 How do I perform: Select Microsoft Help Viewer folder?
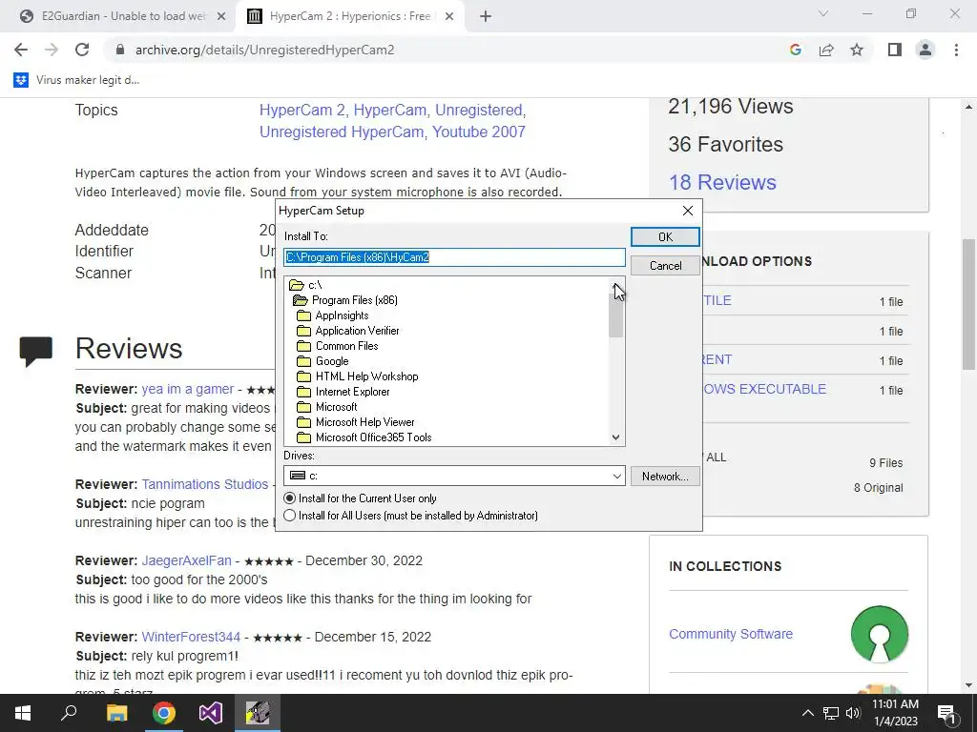tap(356, 422)
